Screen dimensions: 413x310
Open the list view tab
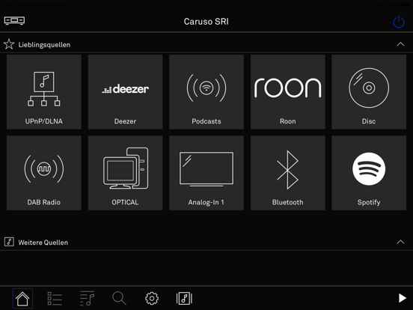point(55,299)
